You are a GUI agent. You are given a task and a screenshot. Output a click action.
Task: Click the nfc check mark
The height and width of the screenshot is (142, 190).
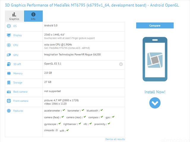tap(91, 124)
